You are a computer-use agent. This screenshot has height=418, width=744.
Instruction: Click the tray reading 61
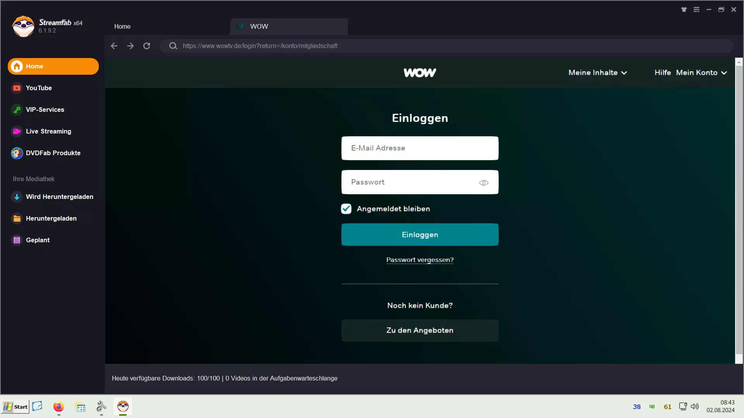(x=667, y=407)
